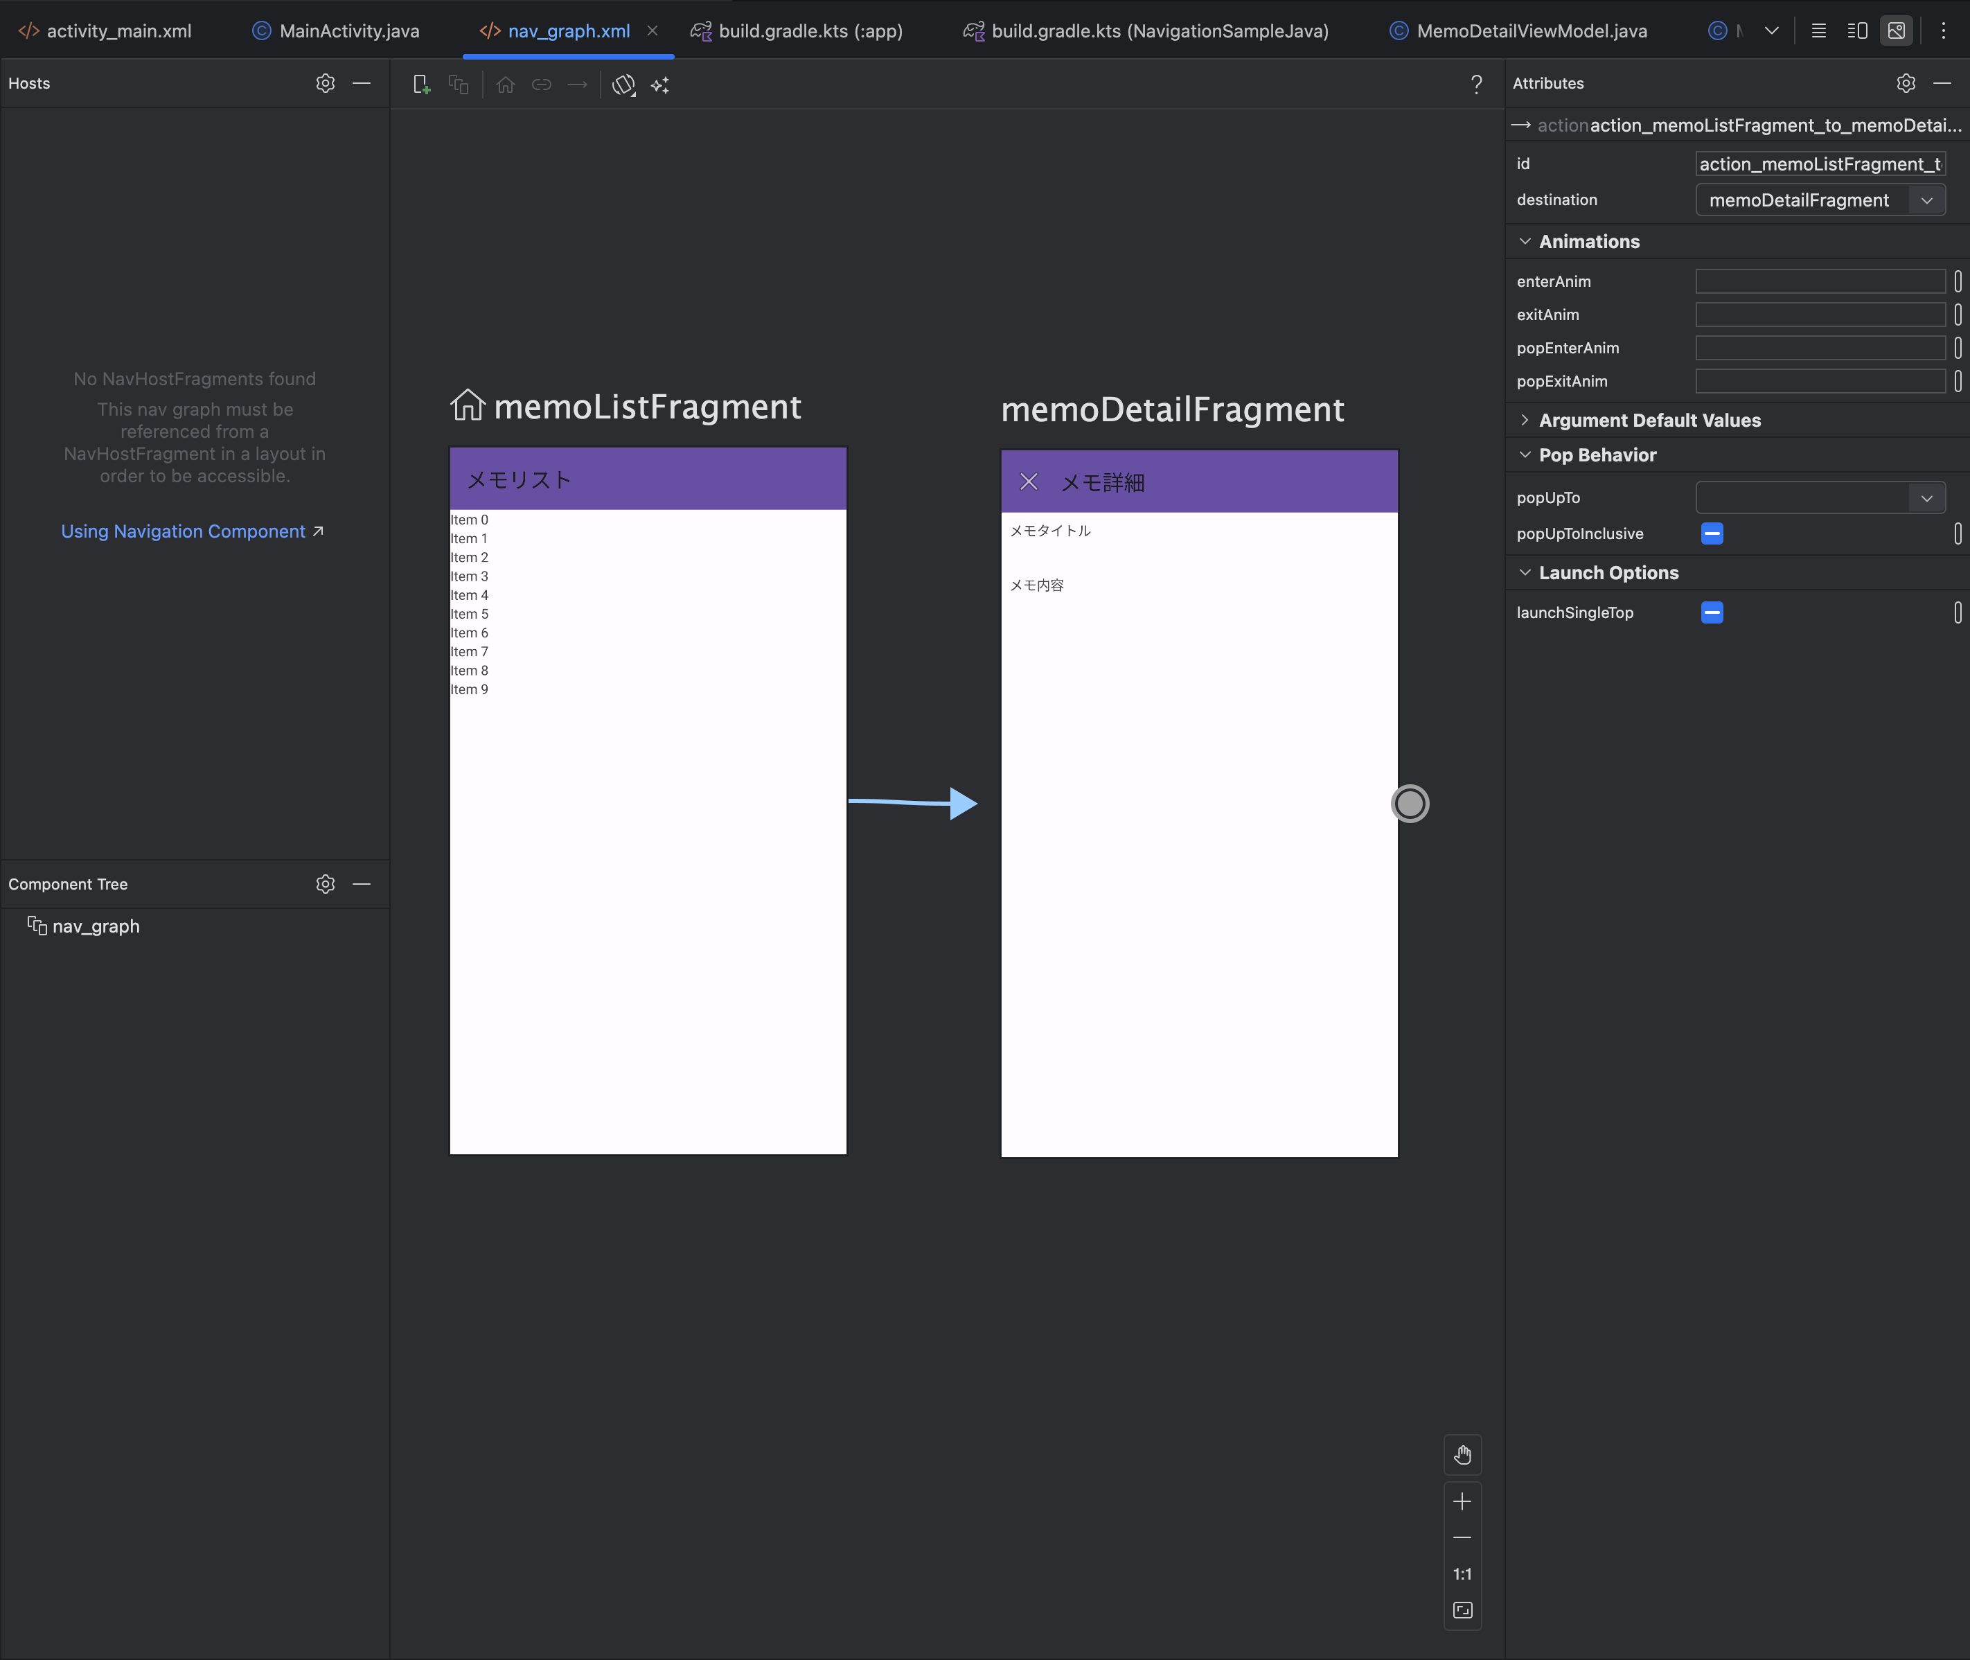The image size is (1970, 1660).
Task: Toggle the popUpToInclusive checkbox
Action: click(x=1712, y=533)
